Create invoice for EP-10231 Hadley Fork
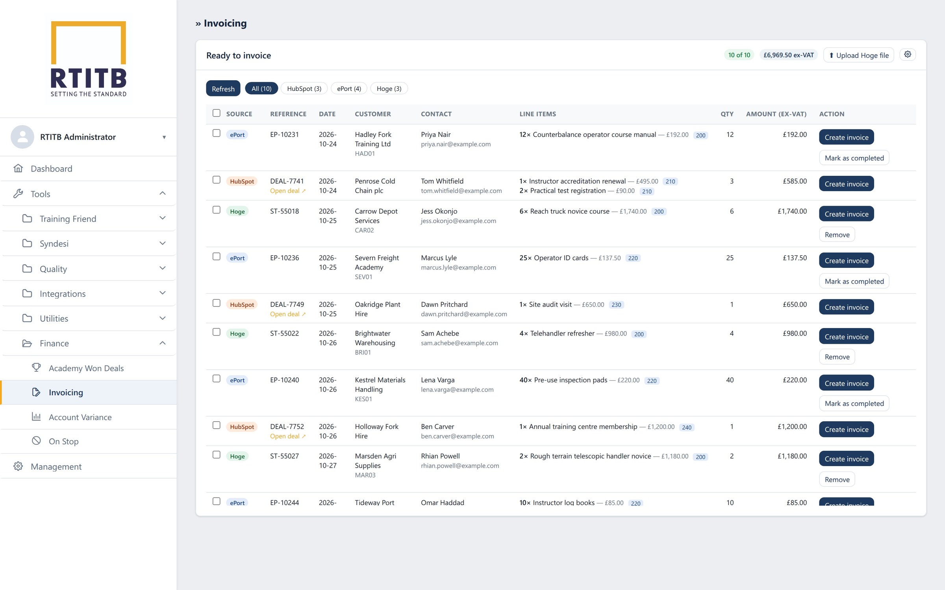Screen dimensions: 945x590 tap(847, 137)
